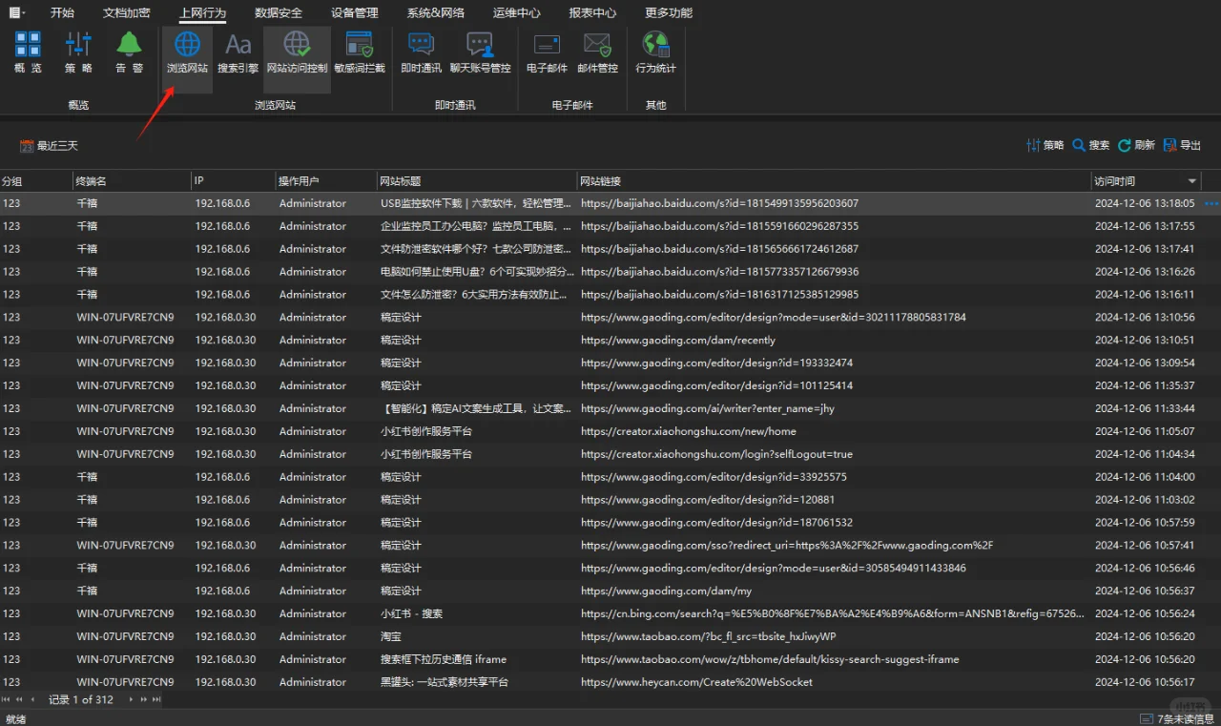Open the 告警 bell alert icon
1221x726 pixels.
129,52
